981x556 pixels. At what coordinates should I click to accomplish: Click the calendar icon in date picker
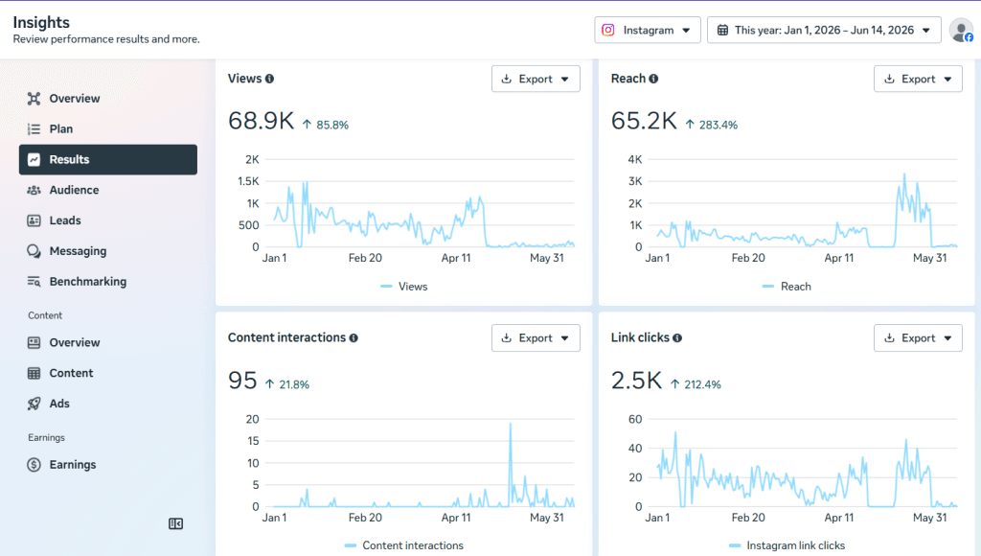click(722, 30)
